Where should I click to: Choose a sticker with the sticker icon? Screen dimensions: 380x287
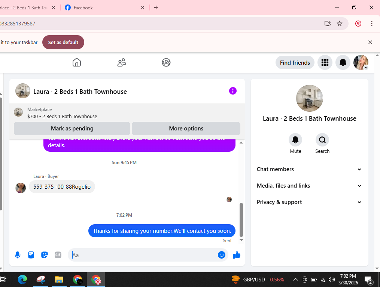45,255
